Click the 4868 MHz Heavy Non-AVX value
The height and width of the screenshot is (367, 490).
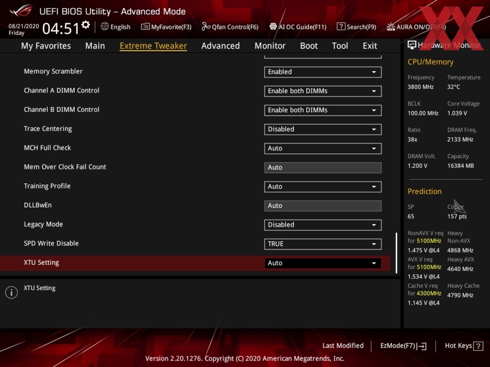pos(460,250)
